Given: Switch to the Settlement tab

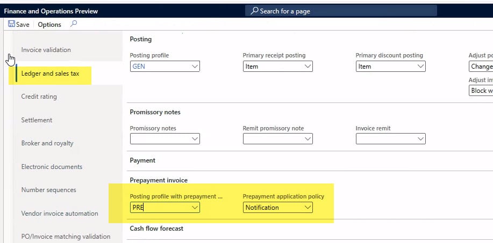Looking at the screenshot, I should pos(37,120).
